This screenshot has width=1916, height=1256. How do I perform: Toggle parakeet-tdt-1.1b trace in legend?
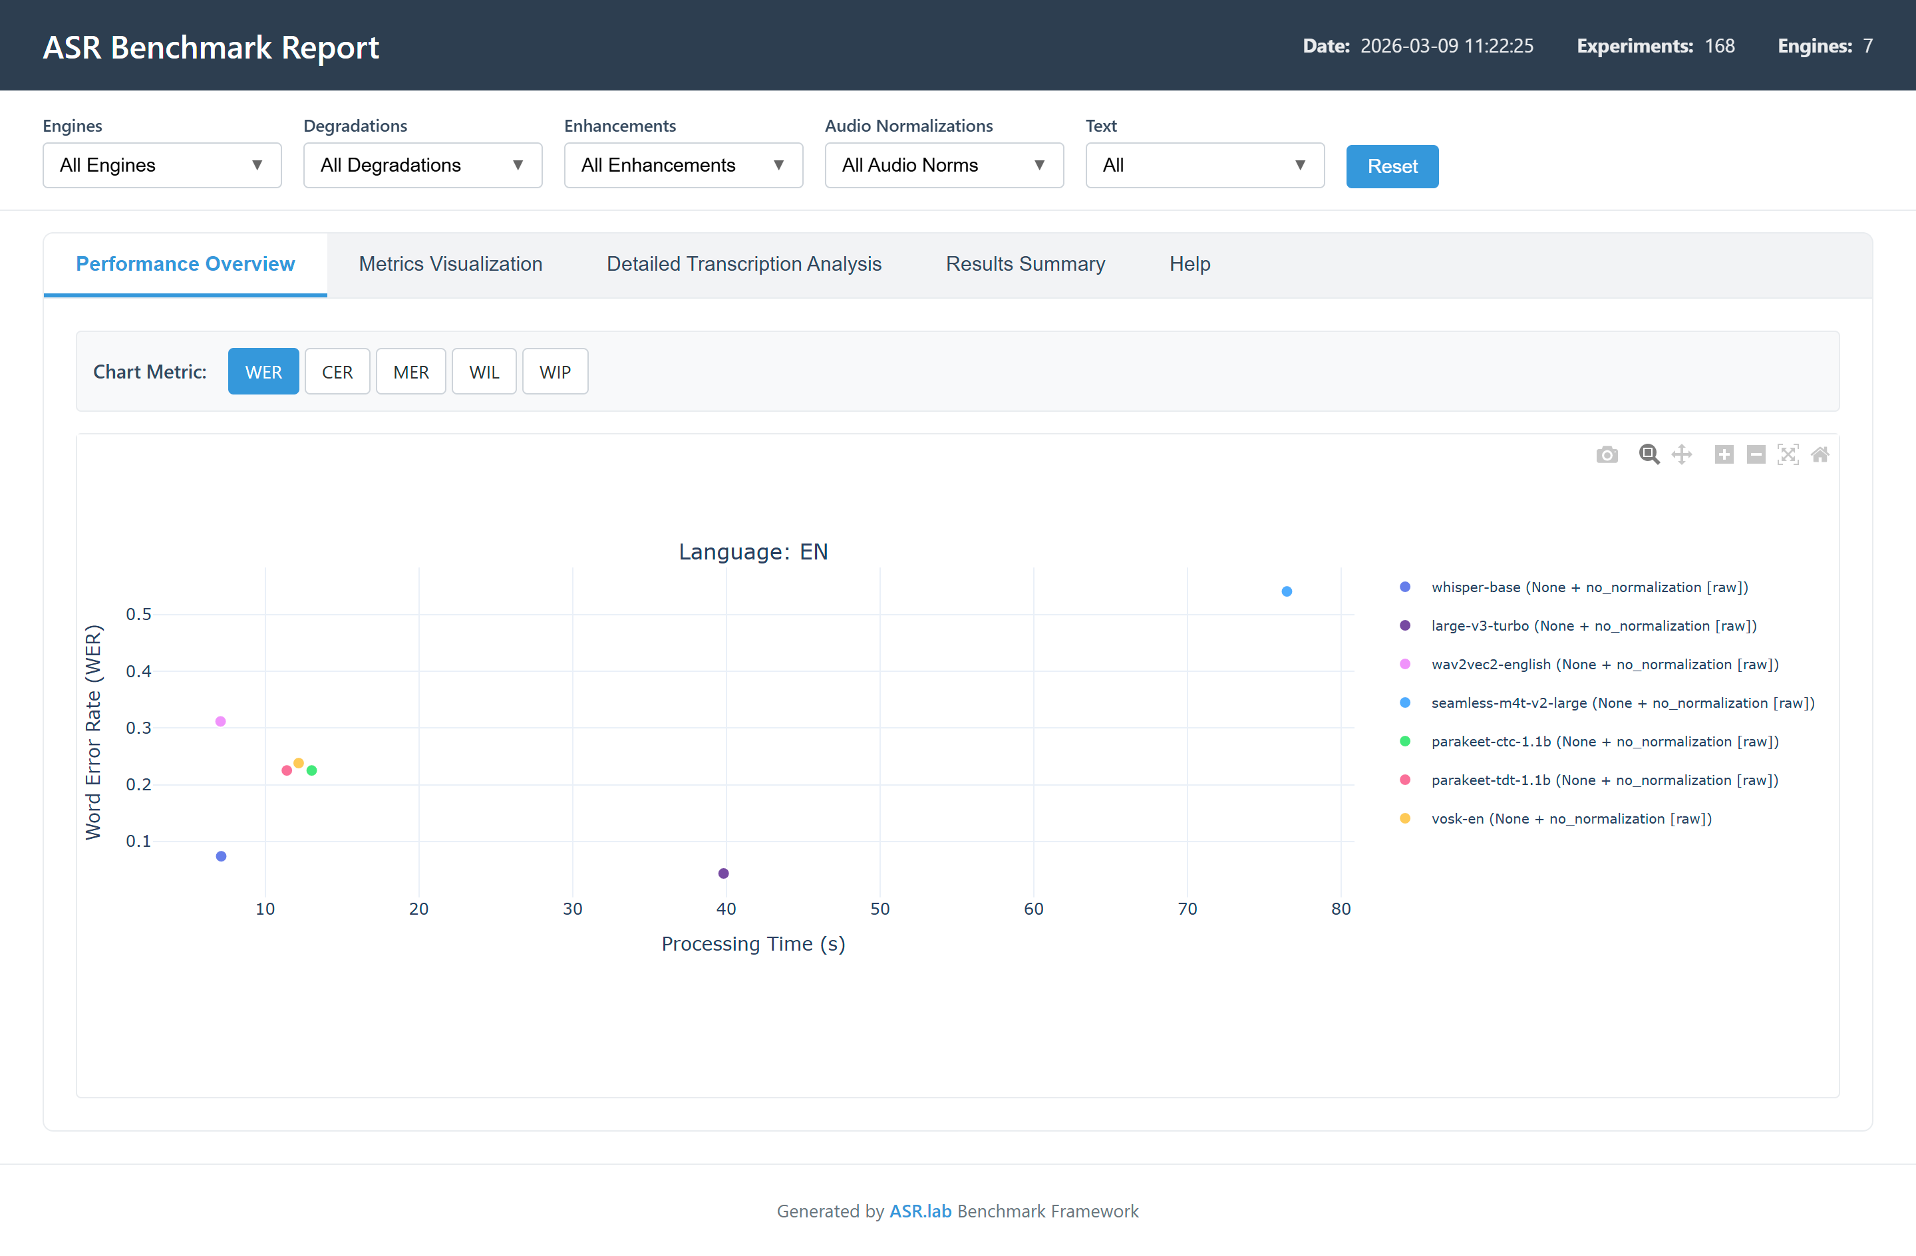click(1605, 780)
